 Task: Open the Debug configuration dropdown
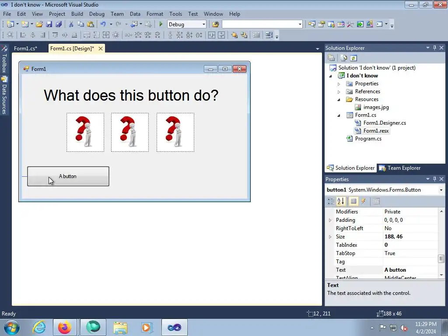click(x=204, y=24)
